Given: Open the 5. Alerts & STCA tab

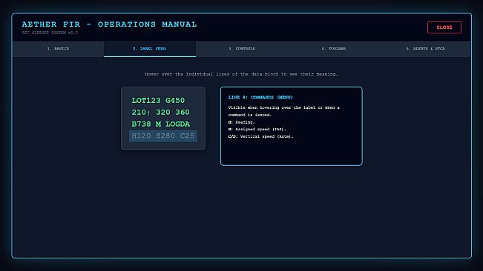Looking at the screenshot, I should [425, 49].
